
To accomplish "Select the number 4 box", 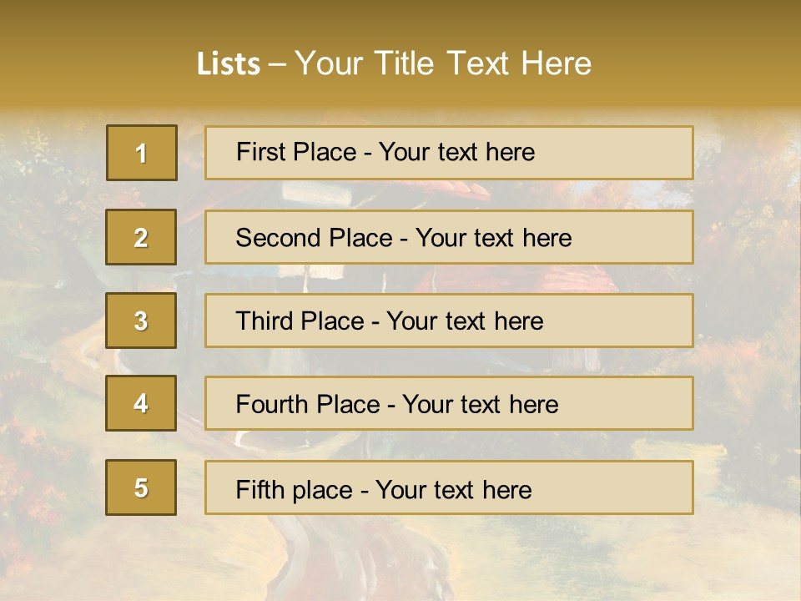I will pyautogui.click(x=141, y=403).
